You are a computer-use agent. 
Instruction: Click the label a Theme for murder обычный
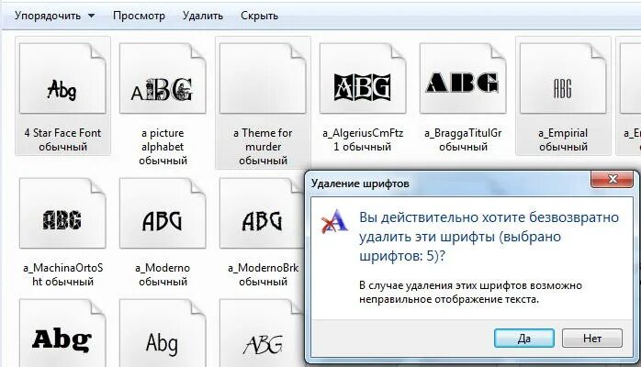point(263,147)
